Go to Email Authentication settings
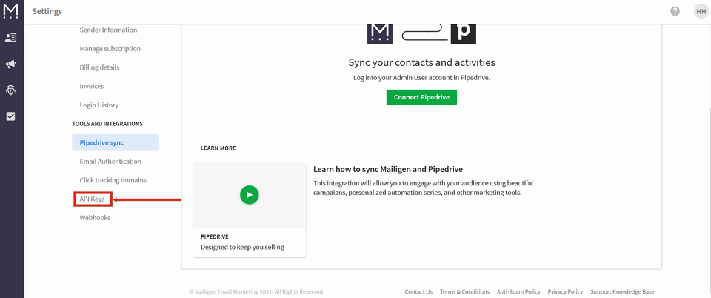The width and height of the screenshot is (711, 298). (110, 162)
